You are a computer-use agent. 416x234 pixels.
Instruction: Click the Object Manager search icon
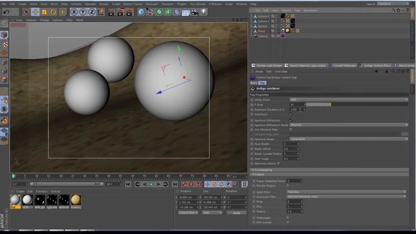(393, 10)
